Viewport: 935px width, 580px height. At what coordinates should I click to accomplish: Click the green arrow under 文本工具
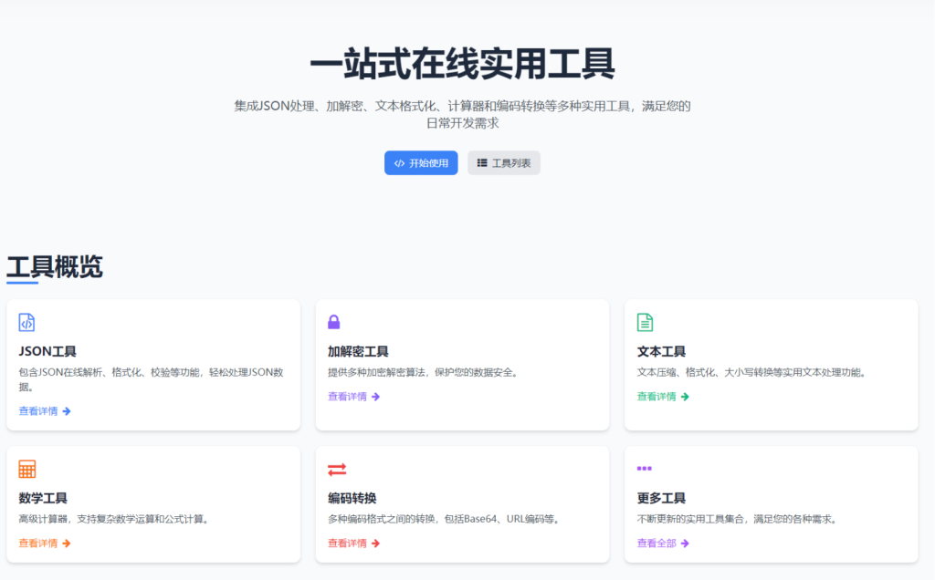[x=685, y=397]
